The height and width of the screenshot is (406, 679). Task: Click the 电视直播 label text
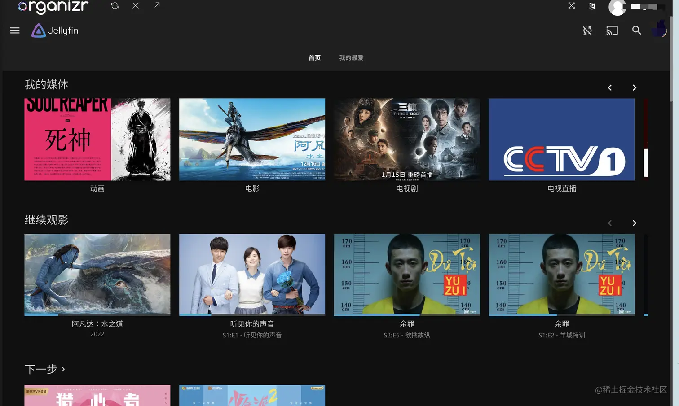click(x=562, y=188)
